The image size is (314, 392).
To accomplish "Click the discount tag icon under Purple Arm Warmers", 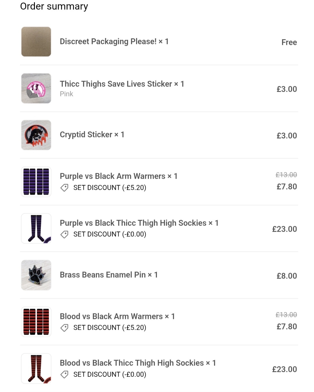I will pos(64,188).
